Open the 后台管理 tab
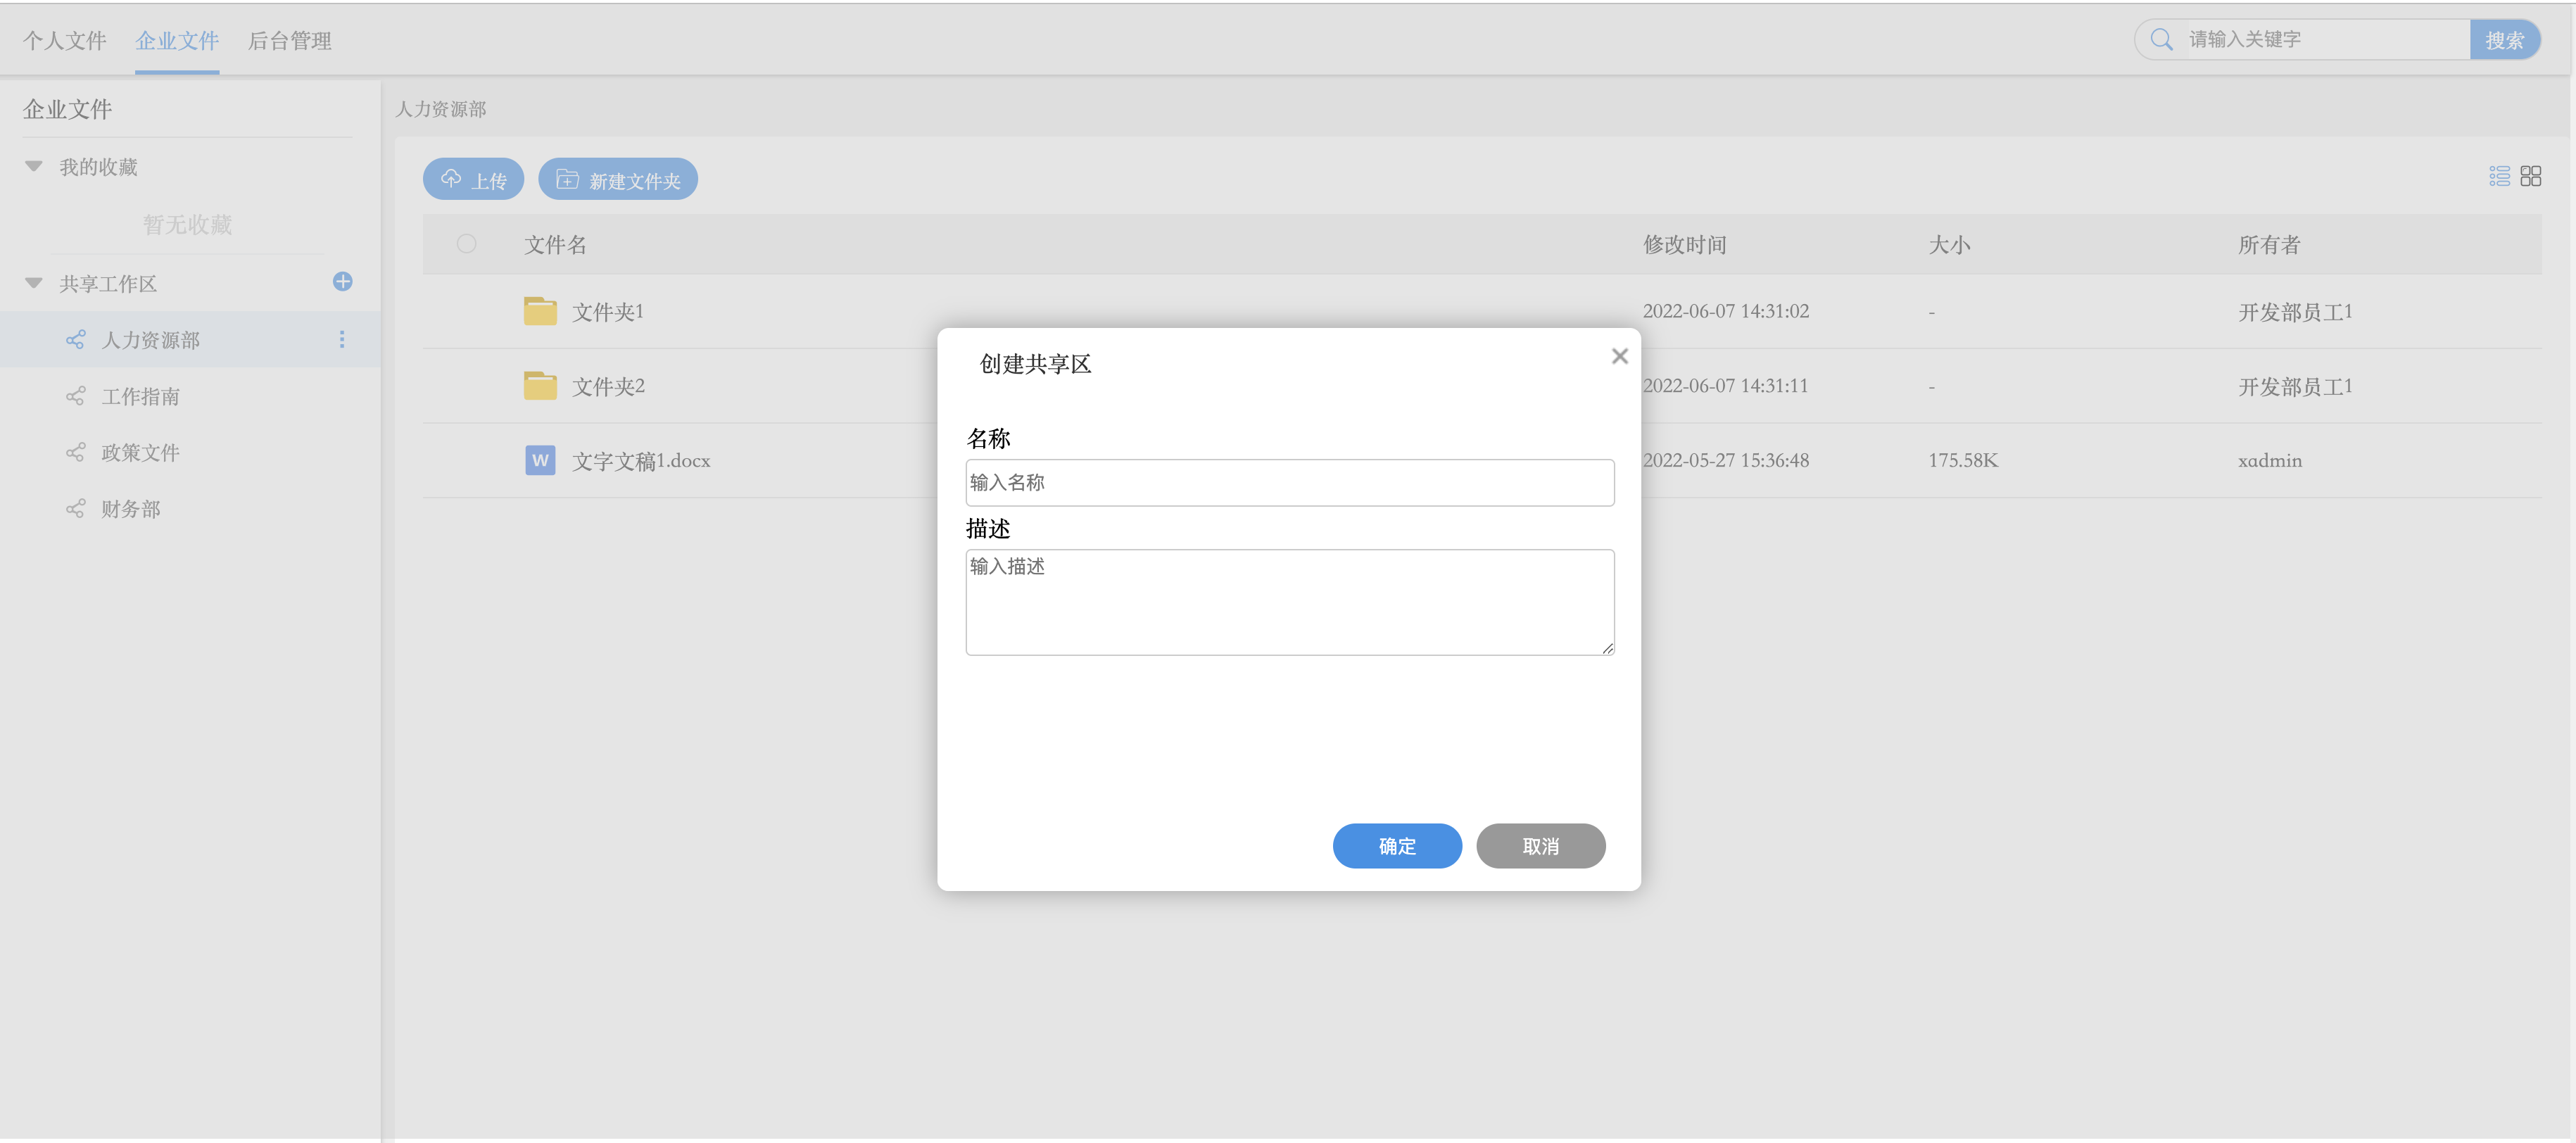 pos(289,41)
